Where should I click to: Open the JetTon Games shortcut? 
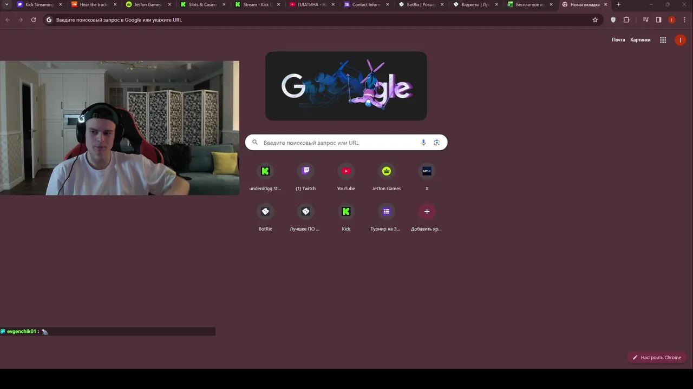[387, 177]
